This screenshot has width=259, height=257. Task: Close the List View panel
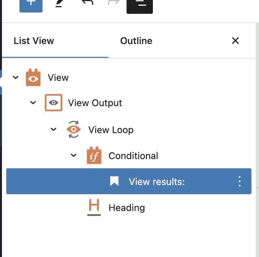(235, 41)
